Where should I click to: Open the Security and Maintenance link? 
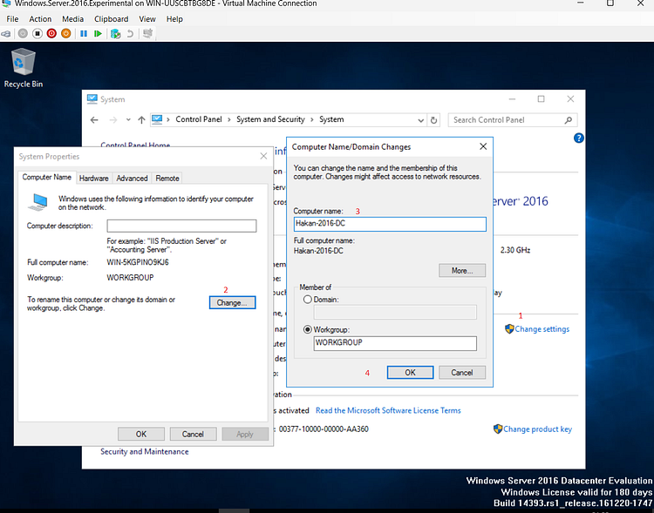[144, 452]
